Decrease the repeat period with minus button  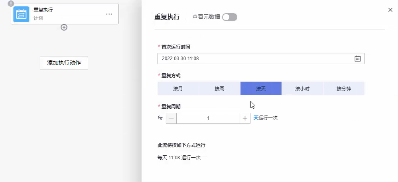[171, 118]
